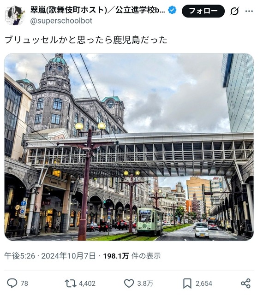The height and width of the screenshot is (295, 263).
Task: Open the @superschoolbot handle link
Action: [61, 21]
